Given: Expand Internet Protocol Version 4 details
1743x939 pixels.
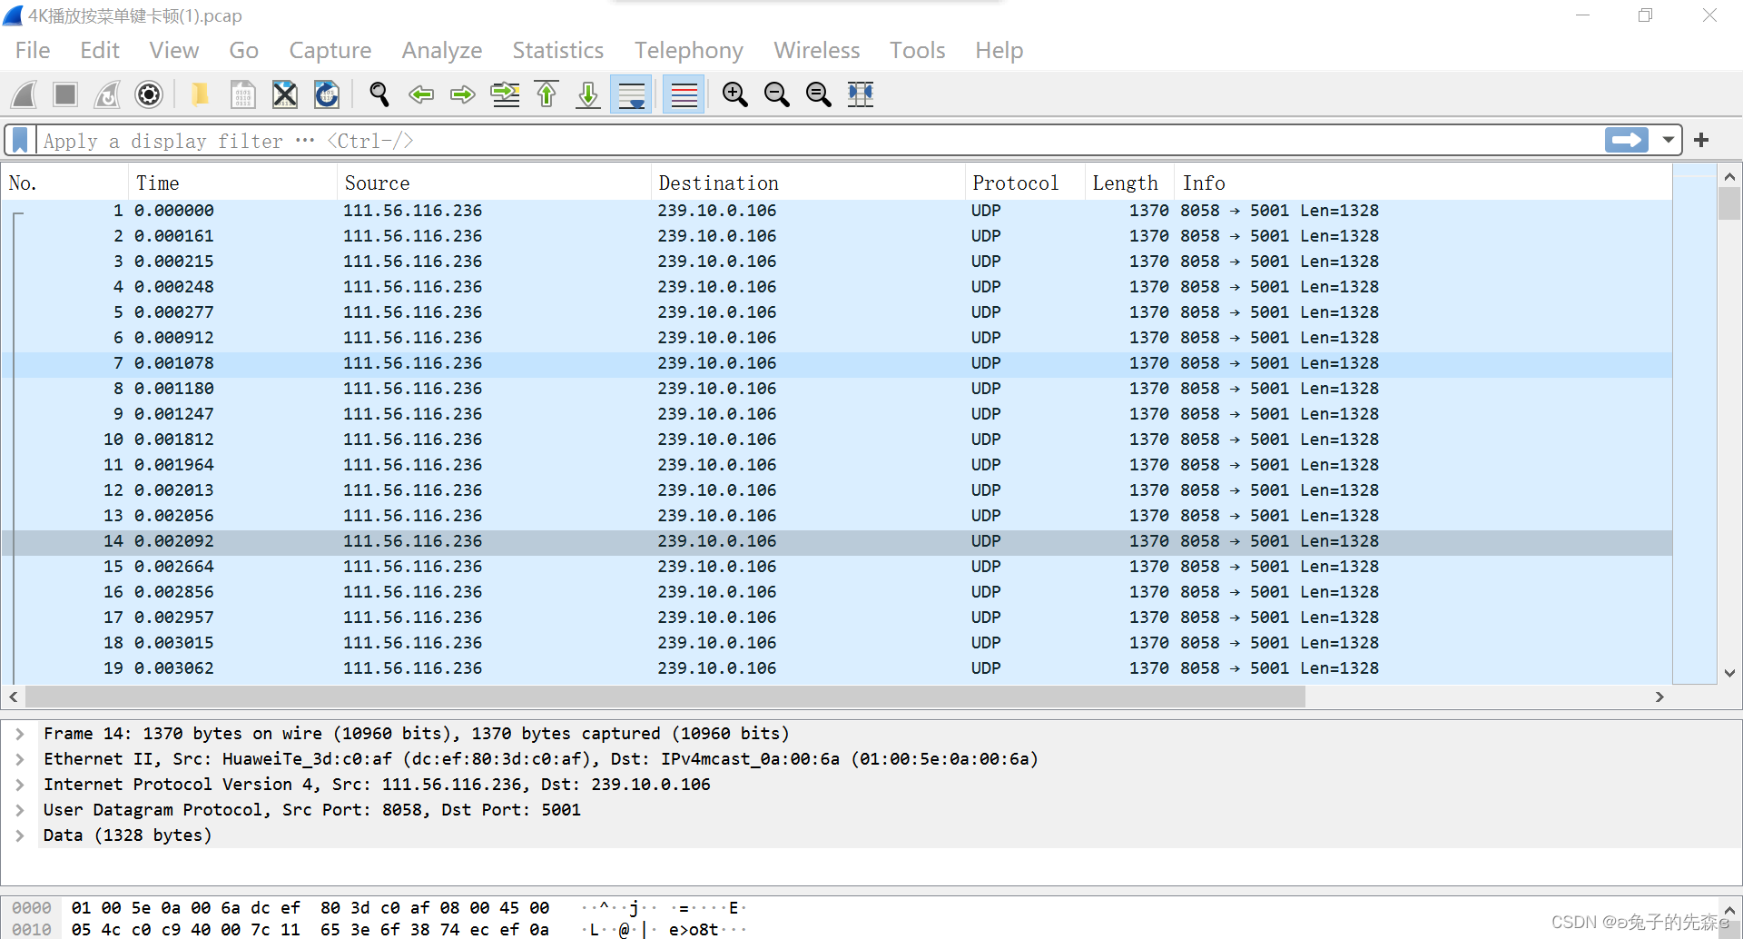Looking at the screenshot, I should coord(20,785).
